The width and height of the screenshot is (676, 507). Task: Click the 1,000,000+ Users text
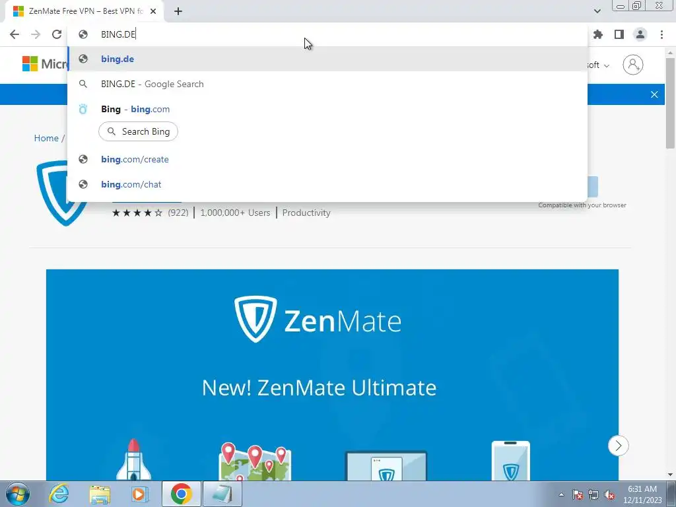[235, 213]
